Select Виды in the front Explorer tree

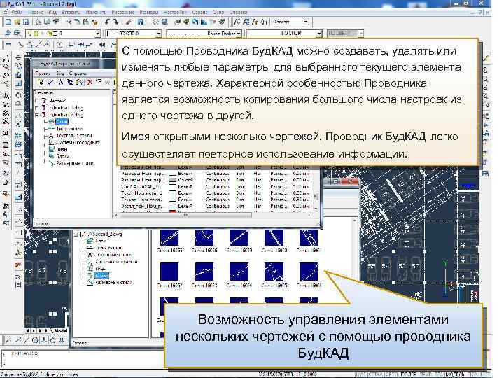click(x=62, y=149)
